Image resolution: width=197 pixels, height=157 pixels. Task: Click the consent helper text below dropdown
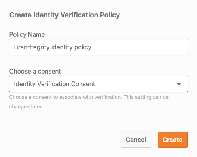pos(89,102)
